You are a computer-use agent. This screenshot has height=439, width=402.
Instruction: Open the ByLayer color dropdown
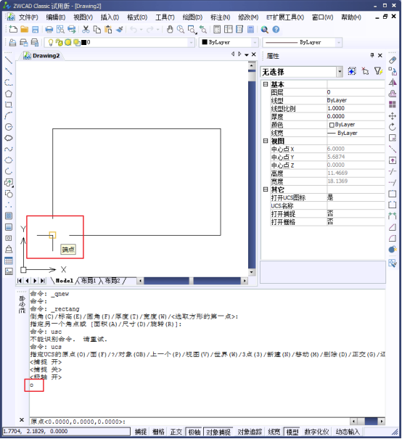(255, 43)
